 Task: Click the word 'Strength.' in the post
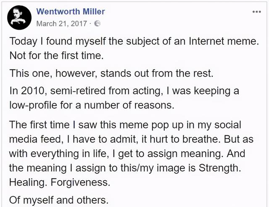220,168
